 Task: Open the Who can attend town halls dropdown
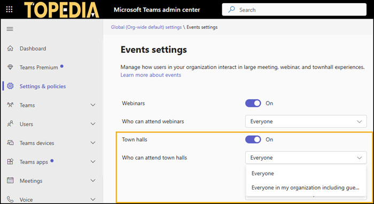pos(306,158)
